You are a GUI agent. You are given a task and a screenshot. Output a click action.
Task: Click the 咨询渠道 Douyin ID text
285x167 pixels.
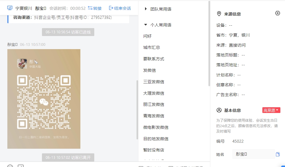(x=62, y=17)
